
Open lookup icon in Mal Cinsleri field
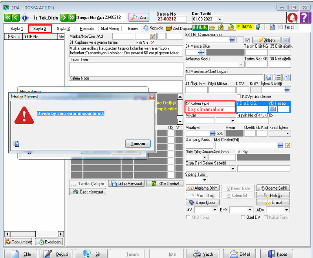[x=280, y=146]
